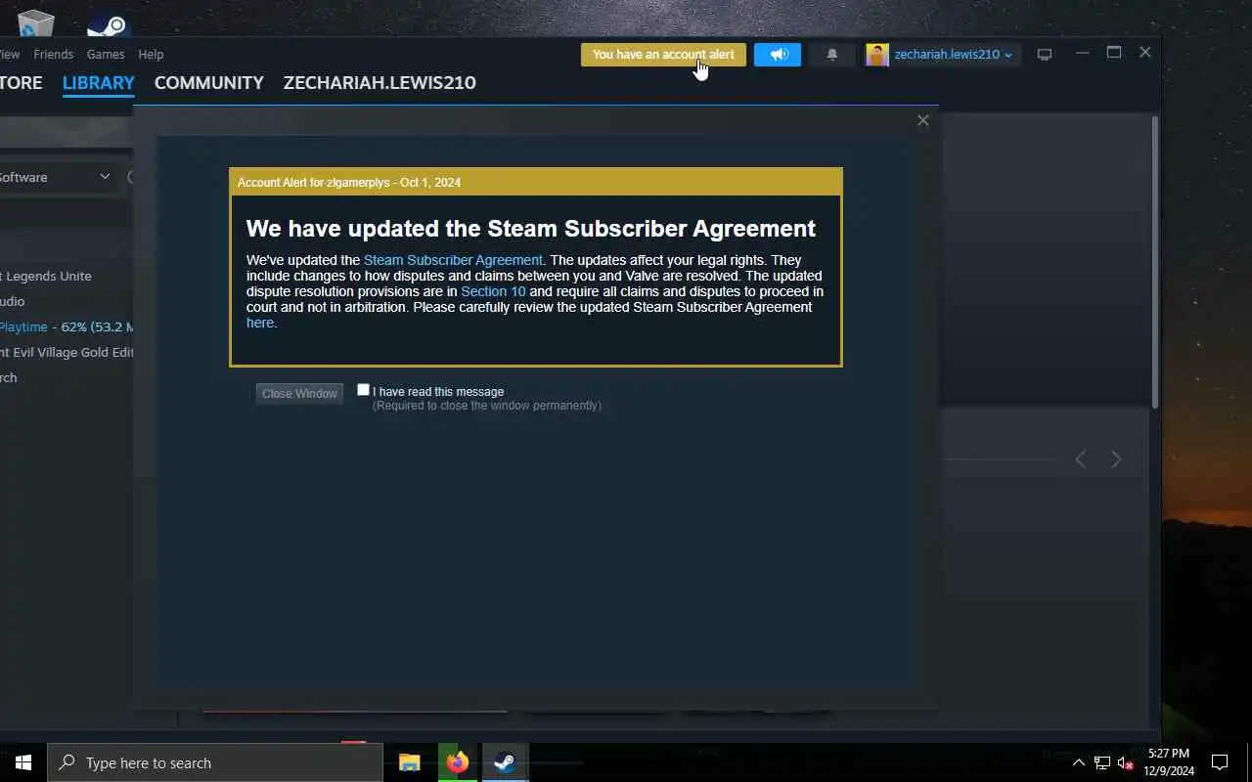Viewport: 1252px width, 782px height.
Task: Go to previous shelf item arrow
Action: (1080, 459)
